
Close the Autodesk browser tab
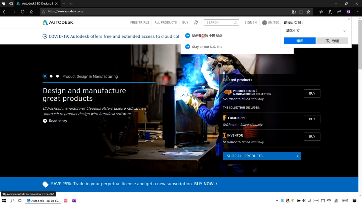56,4
